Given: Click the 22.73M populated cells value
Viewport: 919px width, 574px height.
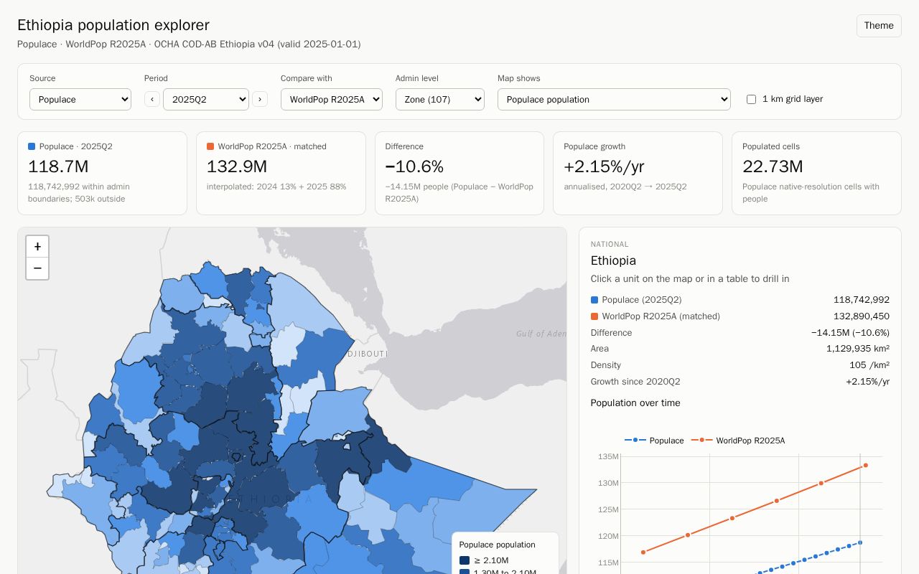Looking at the screenshot, I should point(773,166).
